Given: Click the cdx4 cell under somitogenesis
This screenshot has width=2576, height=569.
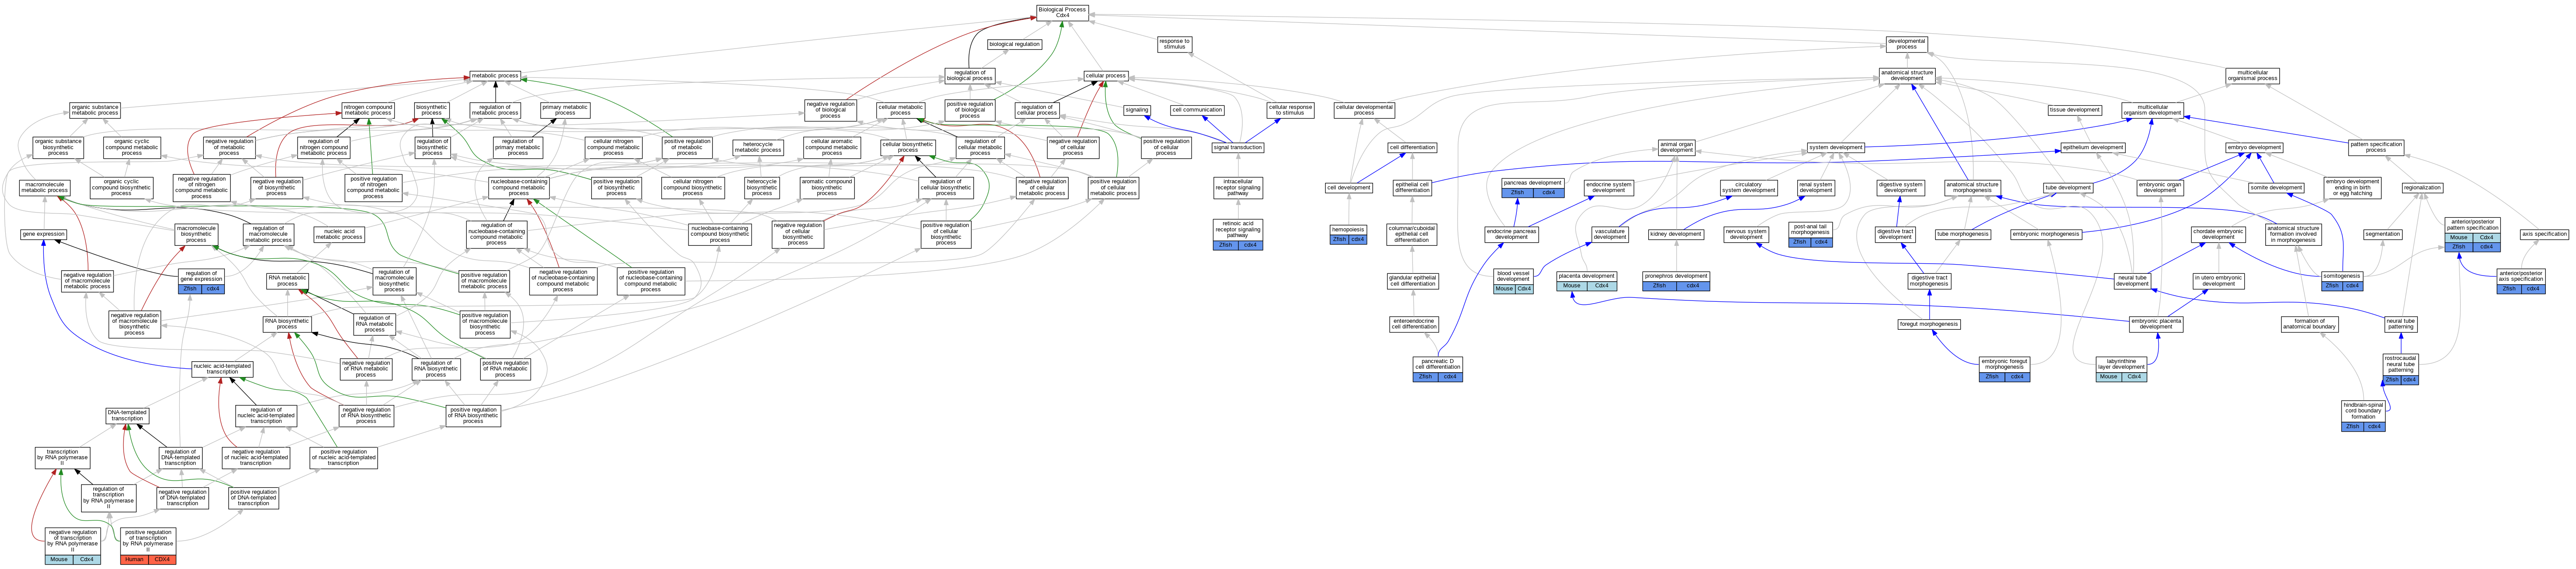Looking at the screenshot, I should pyautogui.click(x=2353, y=286).
